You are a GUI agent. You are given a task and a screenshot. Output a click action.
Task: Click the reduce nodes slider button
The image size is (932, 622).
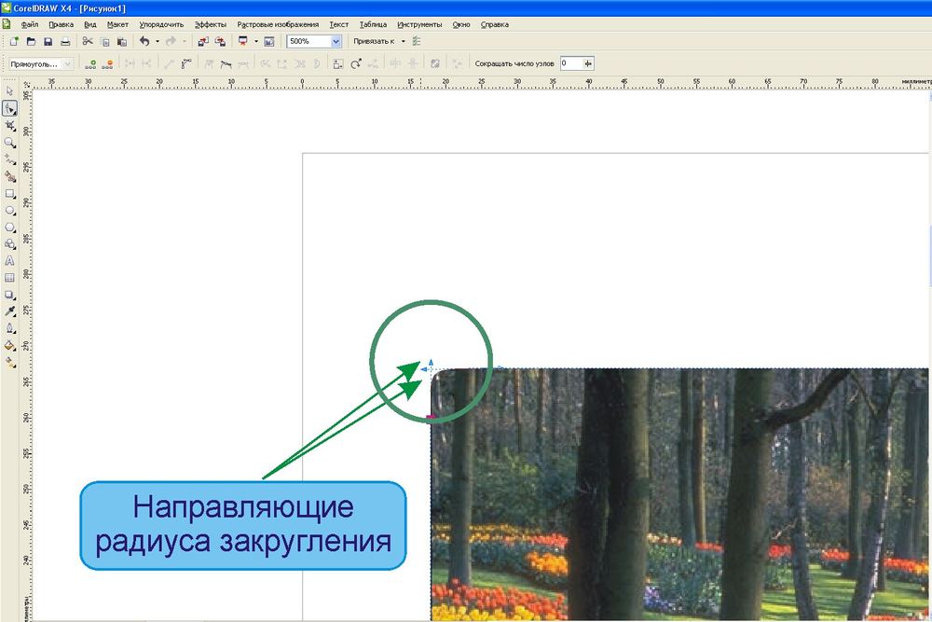[588, 63]
